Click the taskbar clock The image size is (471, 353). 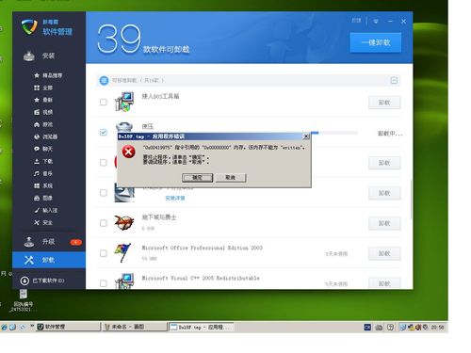coord(437,328)
